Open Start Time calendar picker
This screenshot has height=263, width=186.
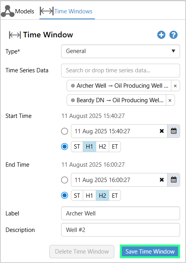pos(173,131)
